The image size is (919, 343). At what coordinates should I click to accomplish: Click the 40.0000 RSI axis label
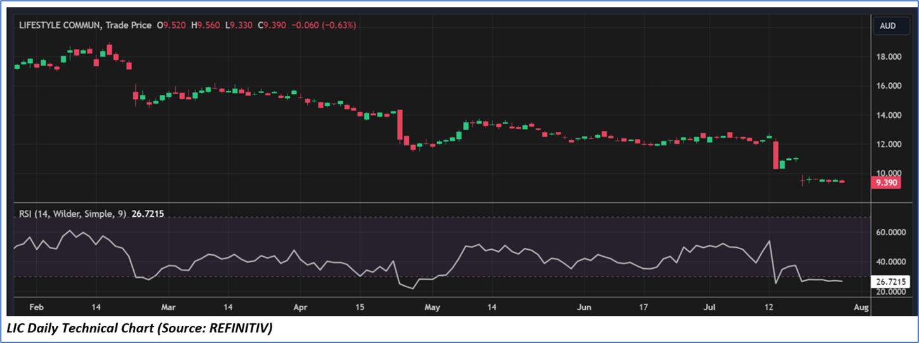point(890,262)
